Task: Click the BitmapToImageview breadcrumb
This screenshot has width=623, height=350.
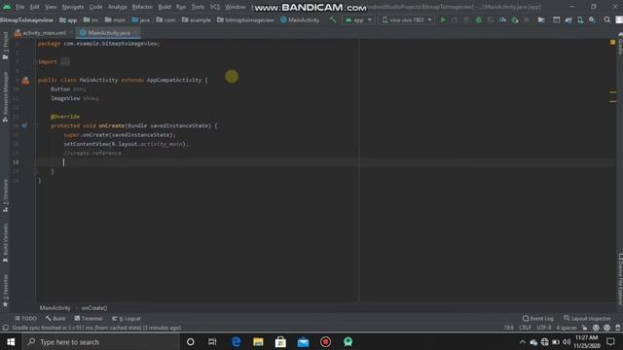Action: (x=26, y=19)
